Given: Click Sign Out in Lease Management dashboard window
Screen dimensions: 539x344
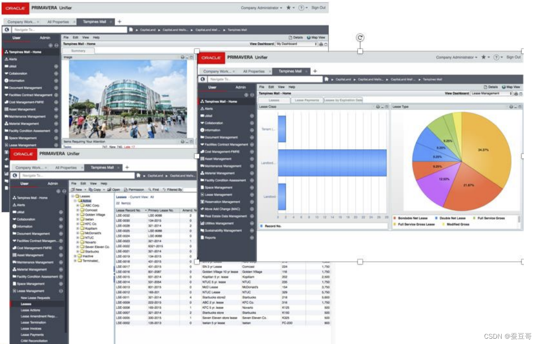Looking at the screenshot, I should tap(514, 57).
